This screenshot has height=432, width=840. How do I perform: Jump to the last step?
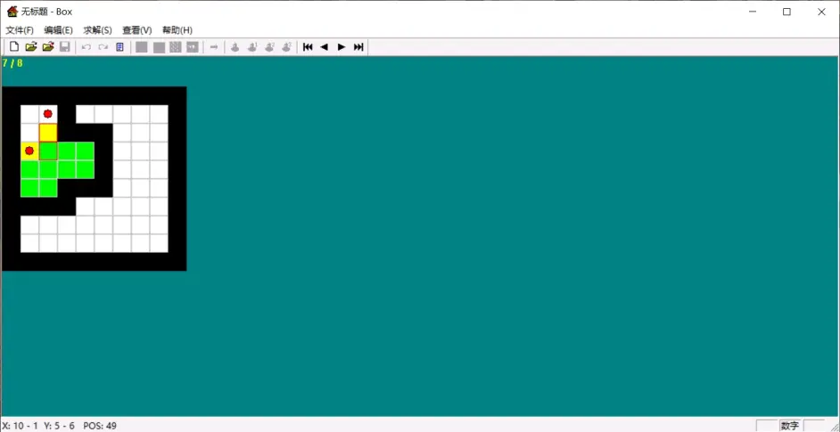(x=358, y=47)
